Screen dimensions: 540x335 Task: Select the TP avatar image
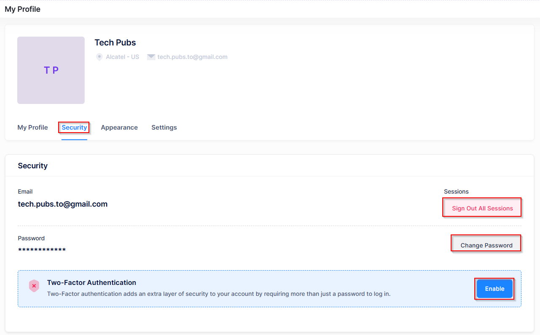[51, 70]
